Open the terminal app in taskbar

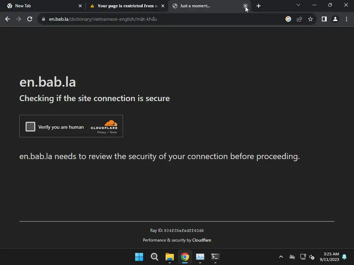coord(215,257)
